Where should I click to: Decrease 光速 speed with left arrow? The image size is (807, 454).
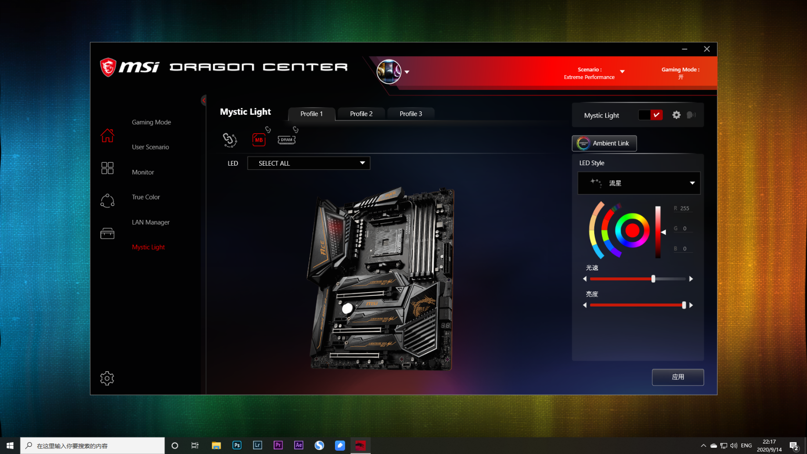[x=585, y=279]
